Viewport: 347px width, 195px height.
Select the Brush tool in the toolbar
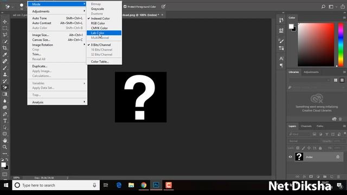[x=5, y=68]
